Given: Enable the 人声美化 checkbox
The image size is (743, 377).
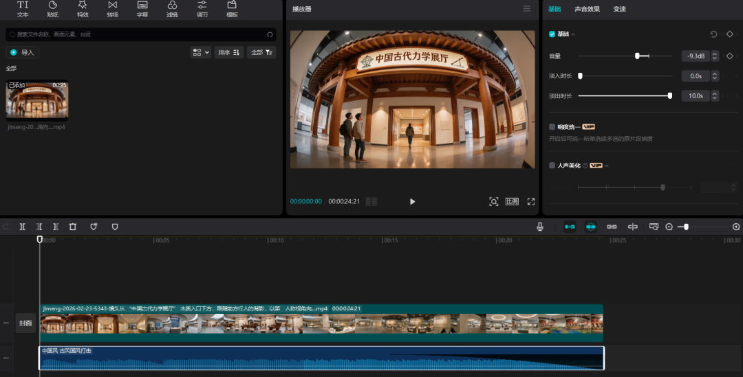Looking at the screenshot, I should tap(552, 165).
